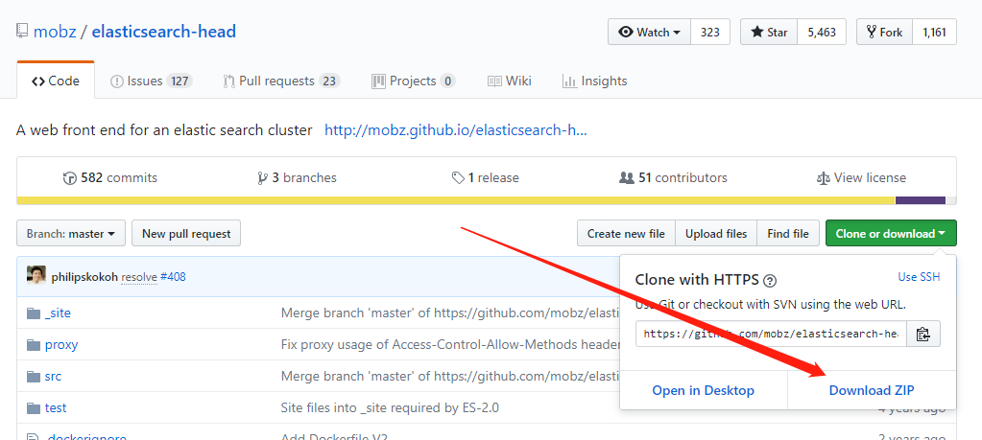Switch to Use SSH
This screenshot has height=440, width=982.
coord(919,277)
